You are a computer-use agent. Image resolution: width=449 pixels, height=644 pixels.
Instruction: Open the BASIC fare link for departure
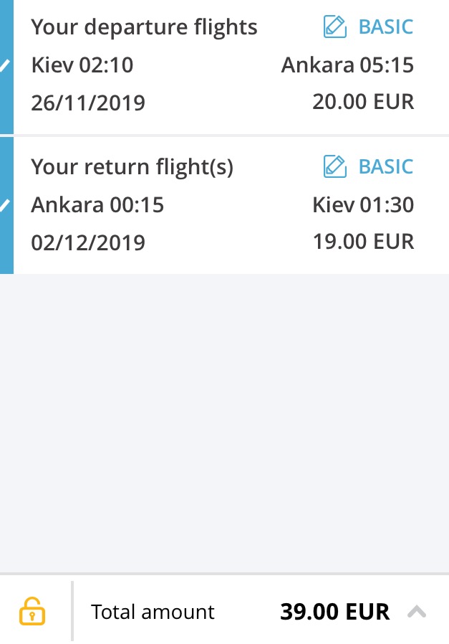click(x=386, y=27)
